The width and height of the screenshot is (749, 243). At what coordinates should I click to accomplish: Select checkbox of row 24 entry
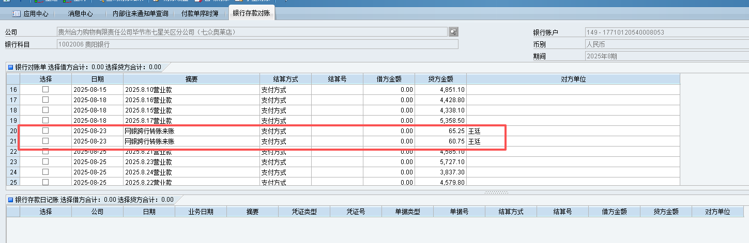(x=45, y=172)
